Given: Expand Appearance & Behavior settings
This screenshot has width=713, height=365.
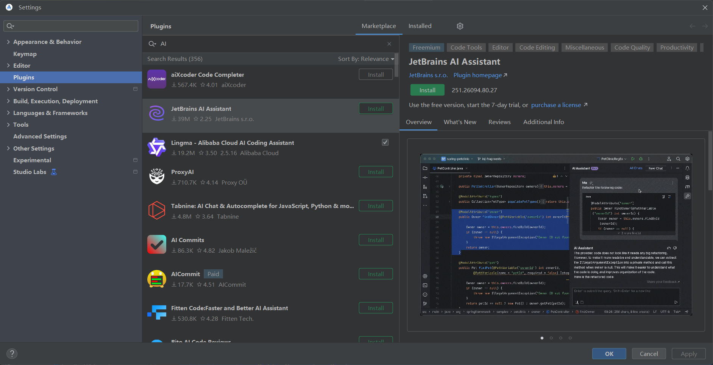Looking at the screenshot, I should click(8, 42).
